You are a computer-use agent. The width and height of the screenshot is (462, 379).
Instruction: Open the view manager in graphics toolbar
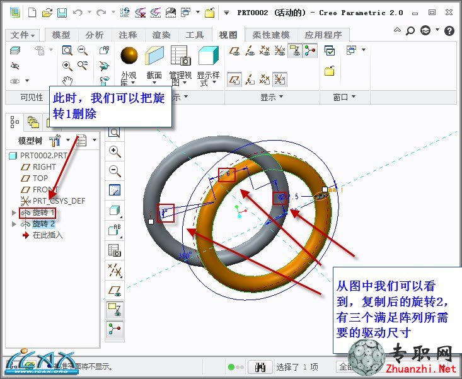(x=115, y=250)
